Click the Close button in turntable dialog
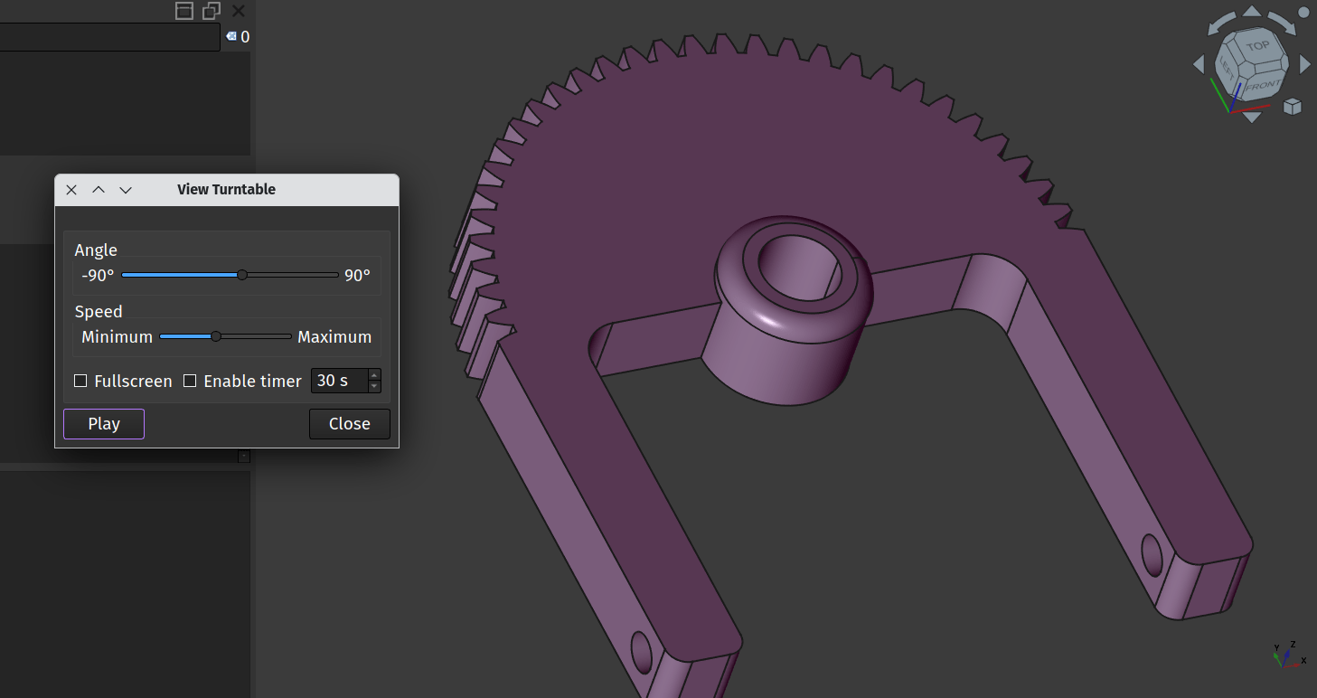 pyautogui.click(x=349, y=424)
